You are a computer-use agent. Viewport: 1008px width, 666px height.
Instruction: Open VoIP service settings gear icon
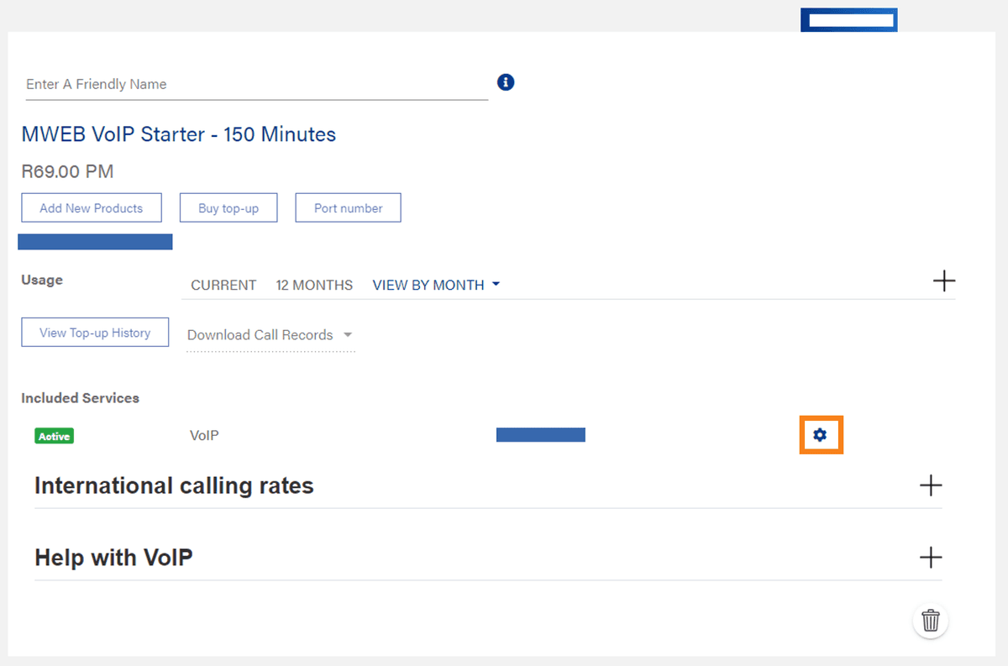821,435
